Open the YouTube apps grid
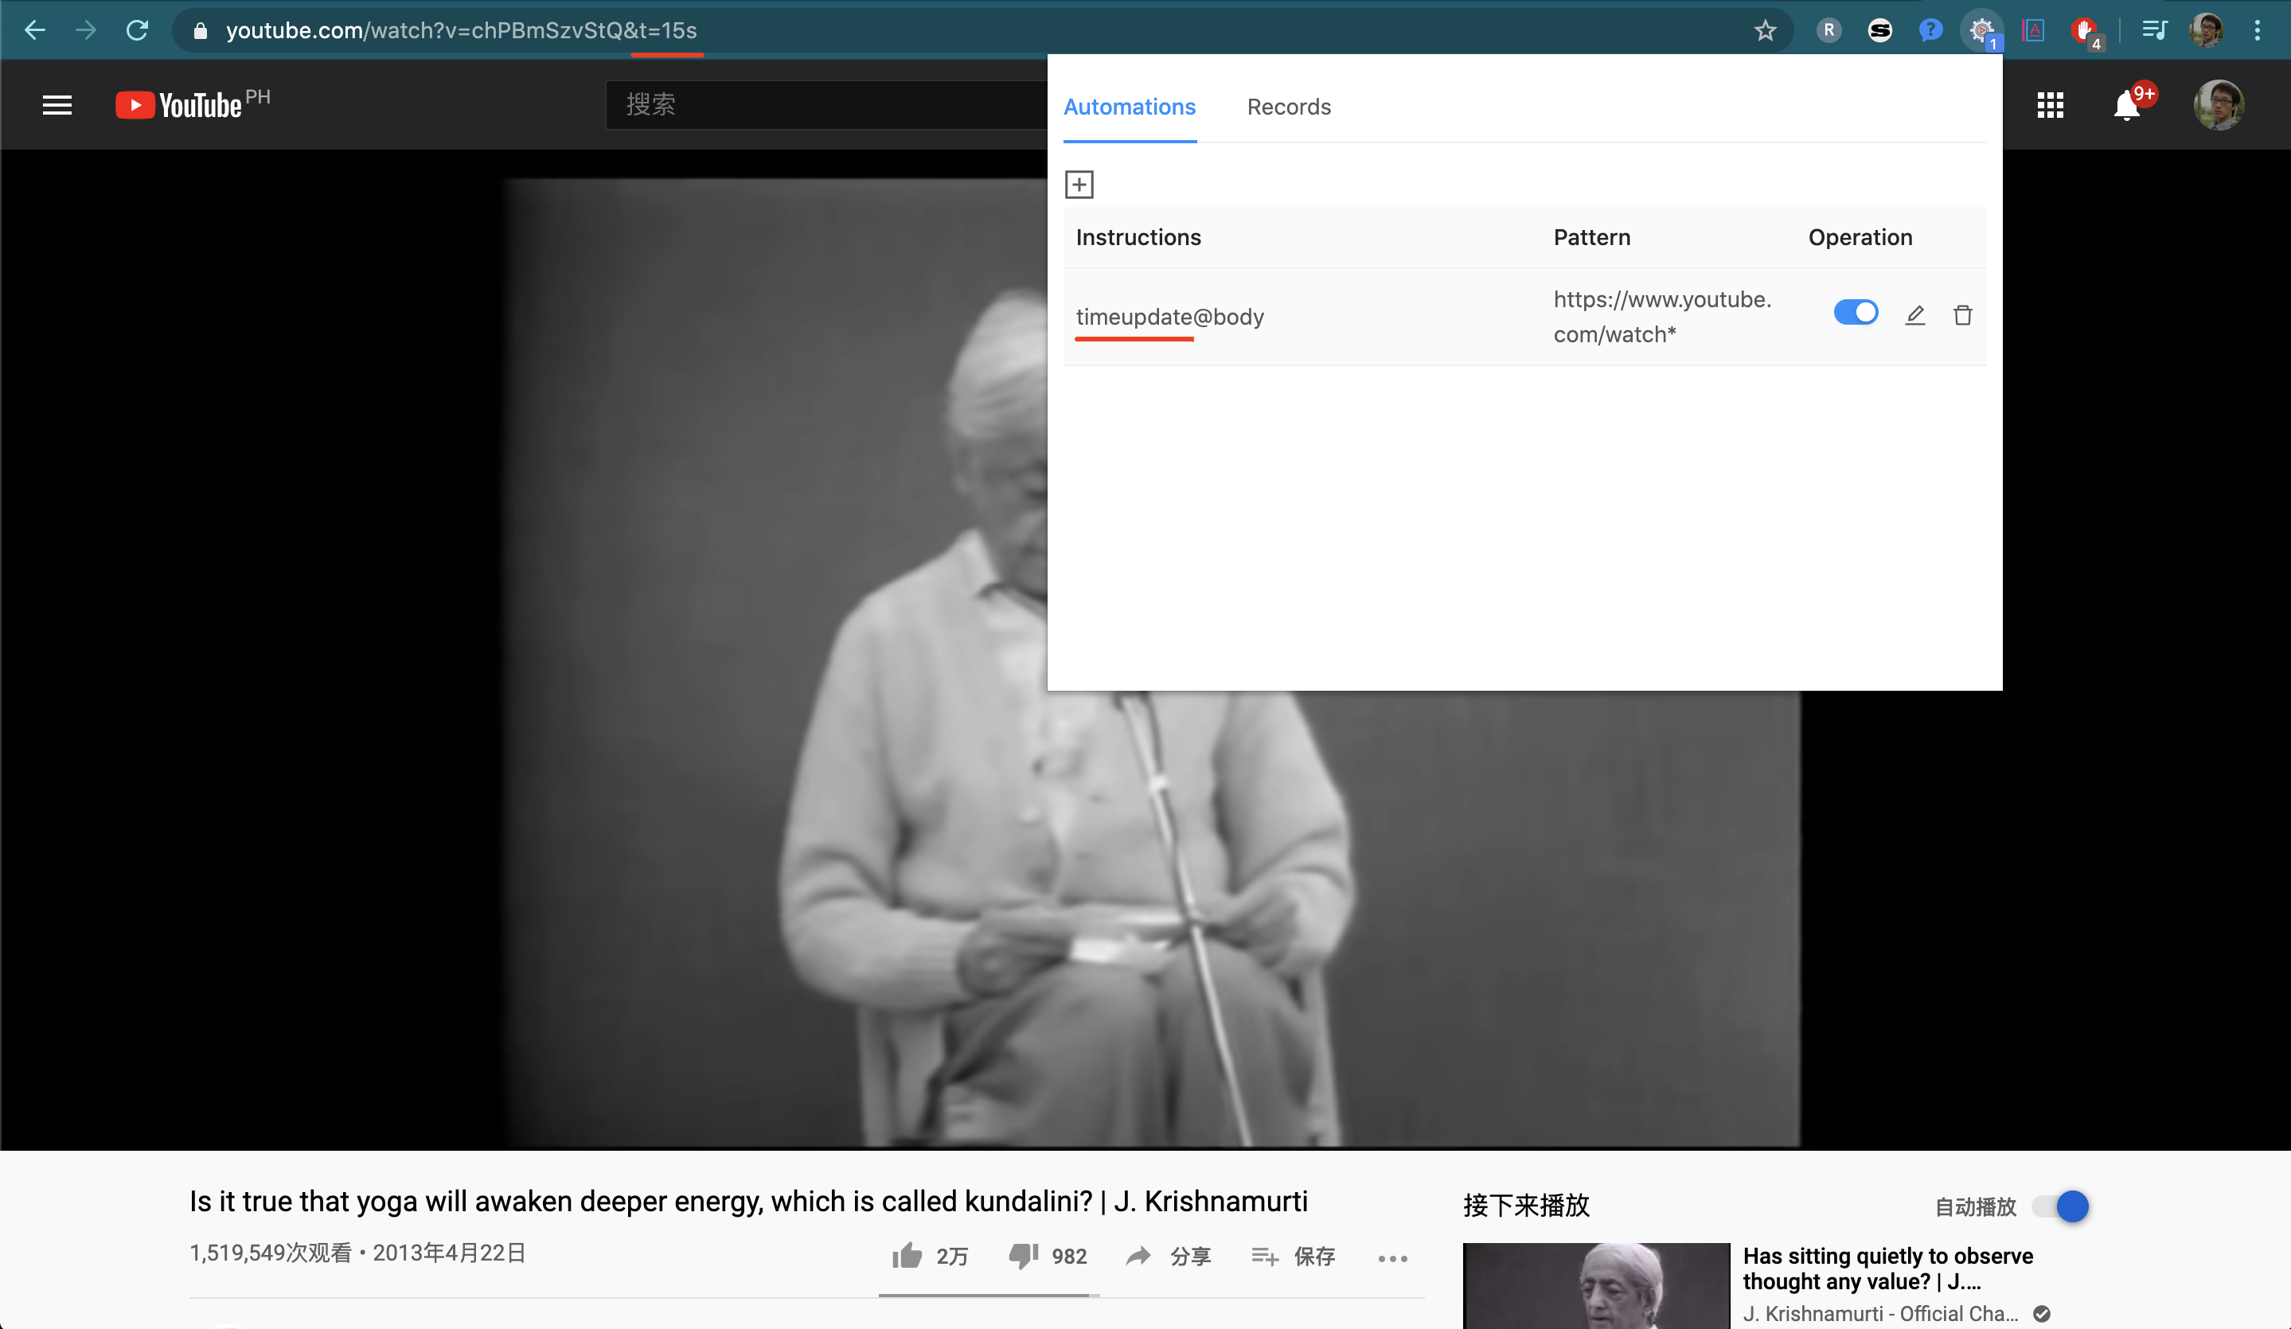 pos(2049,106)
